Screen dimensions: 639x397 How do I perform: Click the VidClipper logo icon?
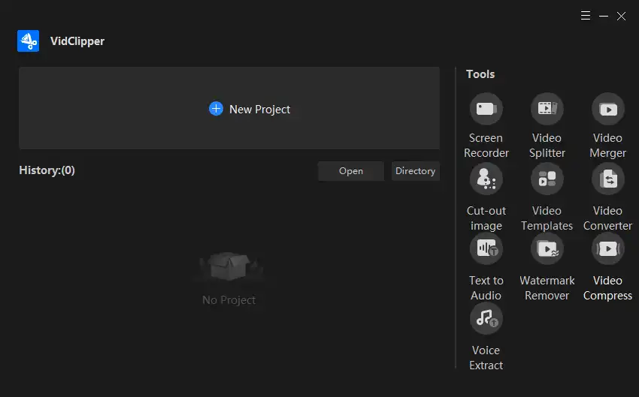(28, 41)
